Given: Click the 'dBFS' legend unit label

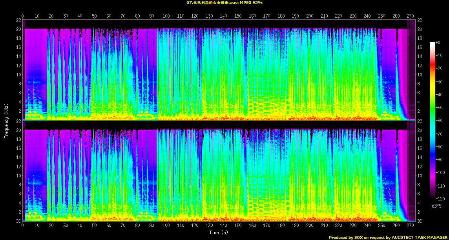Looking at the screenshot, I should pos(437,206).
